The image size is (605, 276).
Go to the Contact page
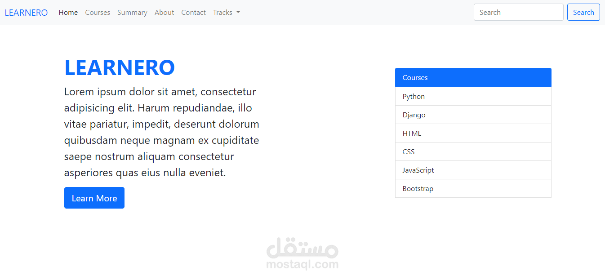click(193, 12)
